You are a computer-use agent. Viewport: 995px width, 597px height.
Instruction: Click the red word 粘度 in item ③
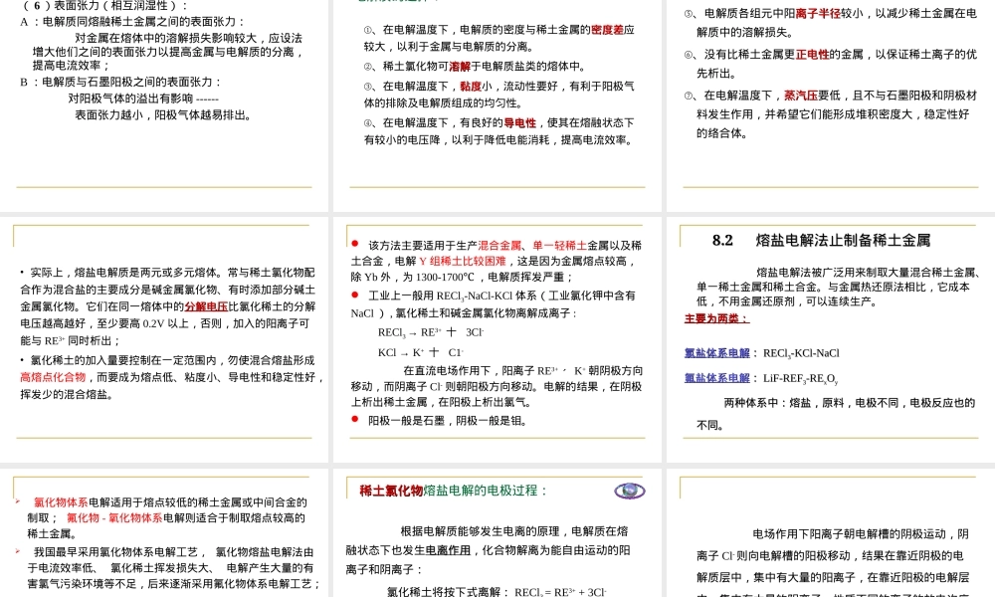click(x=471, y=87)
